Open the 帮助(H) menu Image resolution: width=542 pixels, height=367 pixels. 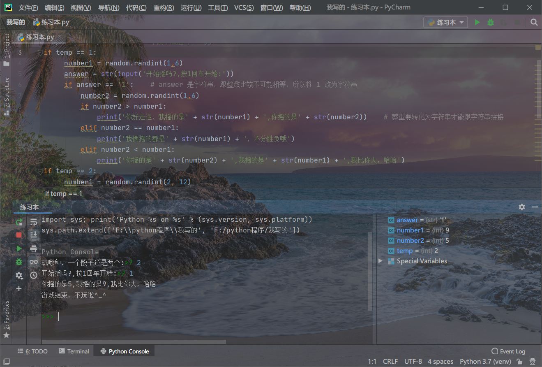tap(300, 7)
